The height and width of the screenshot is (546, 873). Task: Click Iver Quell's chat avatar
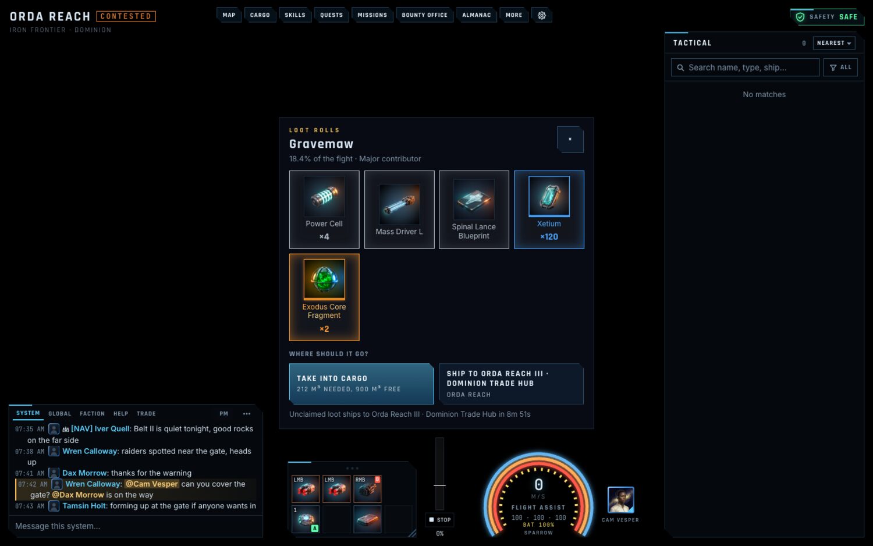pyautogui.click(x=54, y=429)
